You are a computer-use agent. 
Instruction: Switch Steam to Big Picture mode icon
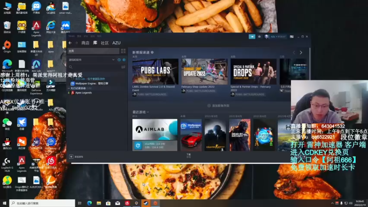click(x=292, y=37)
